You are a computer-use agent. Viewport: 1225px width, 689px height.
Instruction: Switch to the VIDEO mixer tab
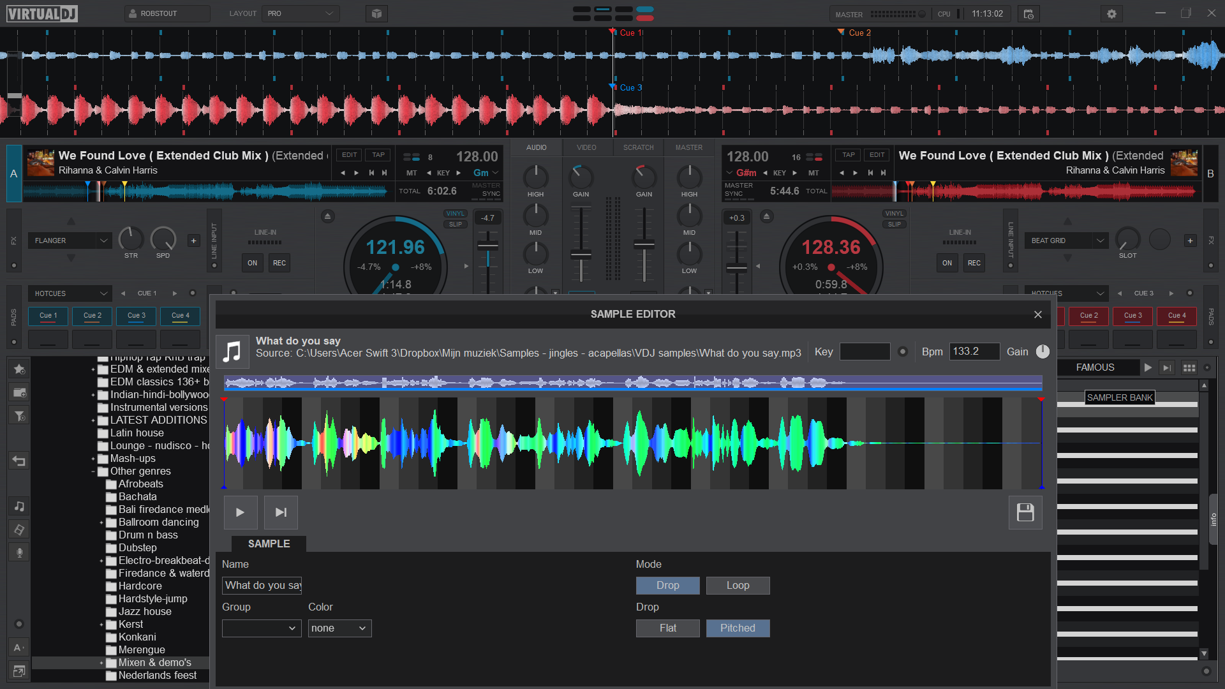pos(586,147)
